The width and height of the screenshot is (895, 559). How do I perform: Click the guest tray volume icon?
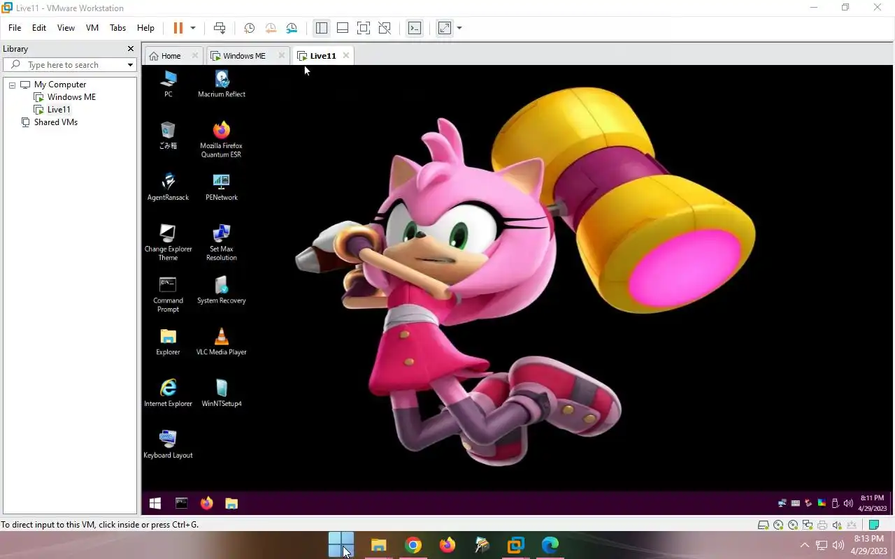tap(848, 503)
